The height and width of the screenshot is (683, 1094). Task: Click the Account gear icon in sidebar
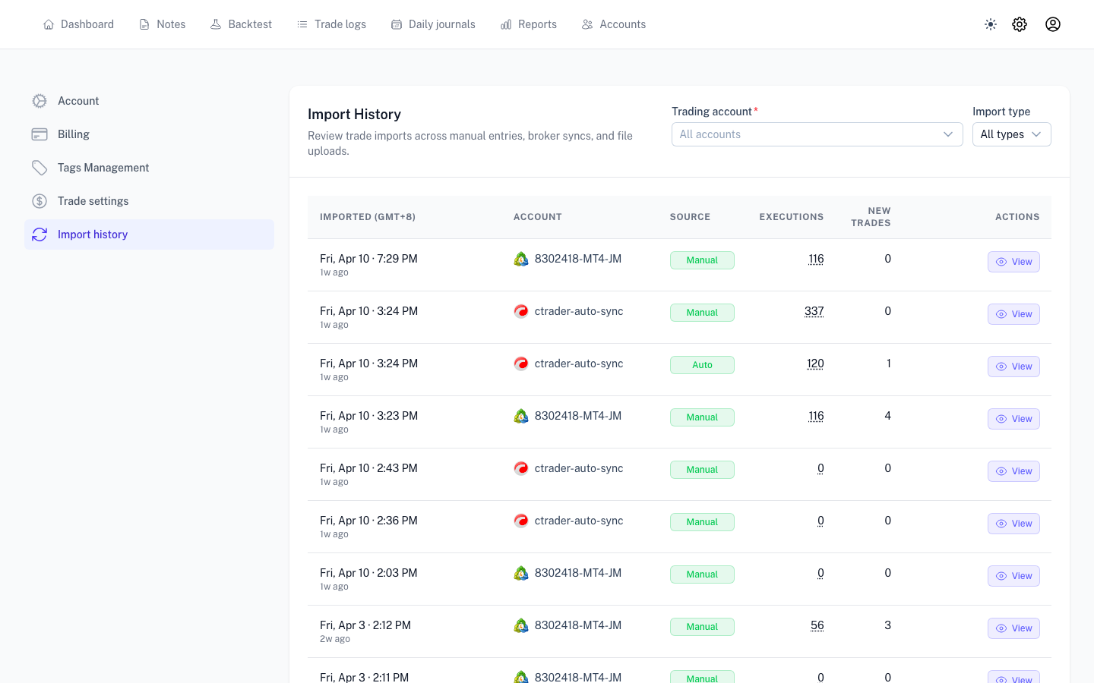(x=40, y=101)
